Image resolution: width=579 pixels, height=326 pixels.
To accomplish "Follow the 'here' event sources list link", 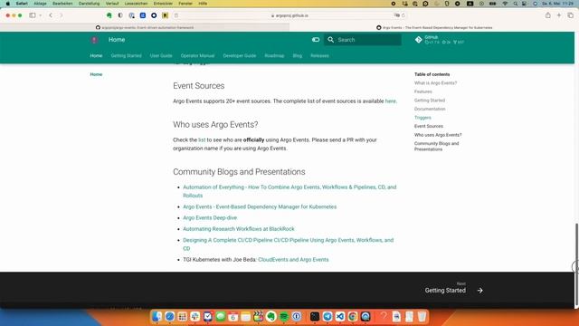I will [390, 101].
